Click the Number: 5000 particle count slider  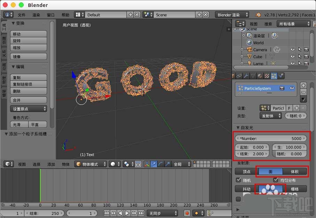tap(271, 138)
